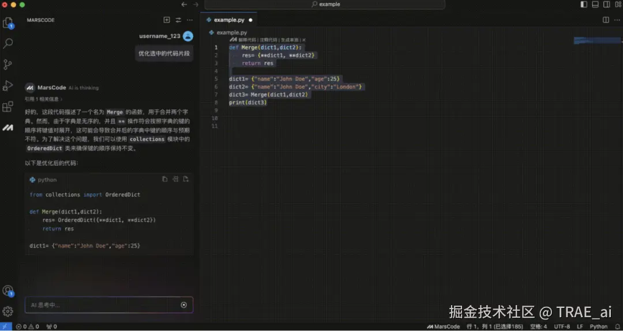The width and height of the screenshot is (623, 331).
Task: Open the Accounts menu in activity bar
Action: click(x=8, y=291)
